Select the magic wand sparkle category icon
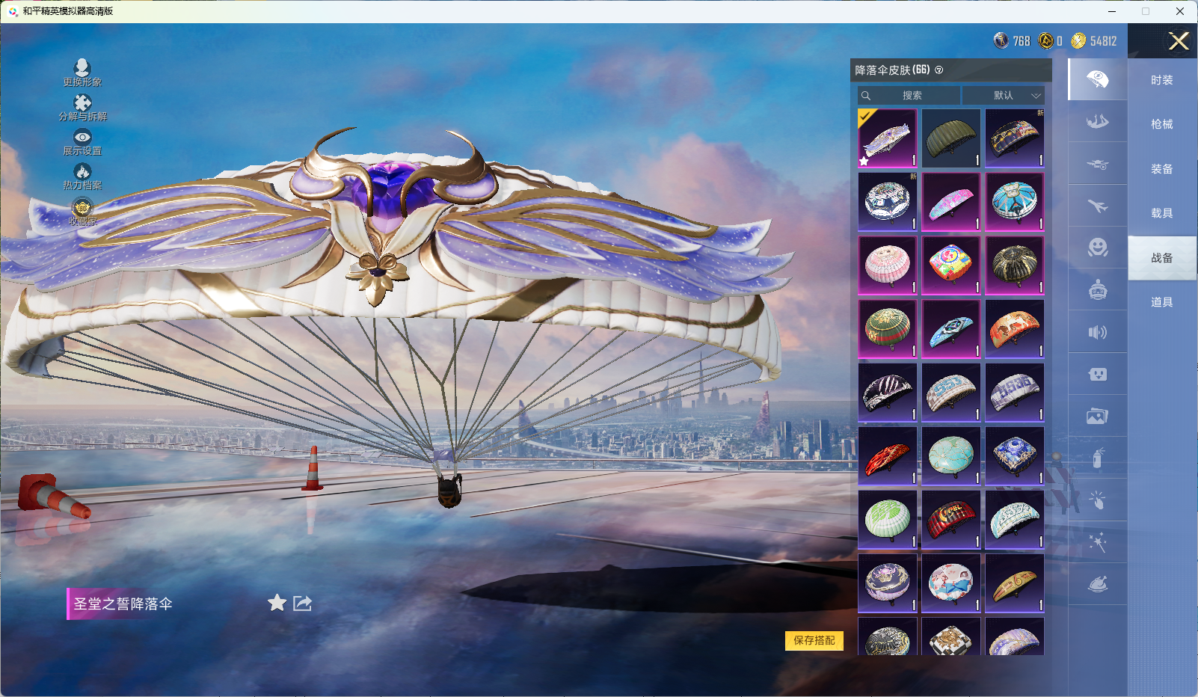 [x=1098, y=542]
